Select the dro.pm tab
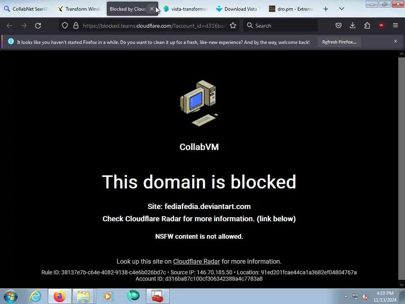This screenshot has height=304, width=405. pyautogui.click(x=291, y=9)
